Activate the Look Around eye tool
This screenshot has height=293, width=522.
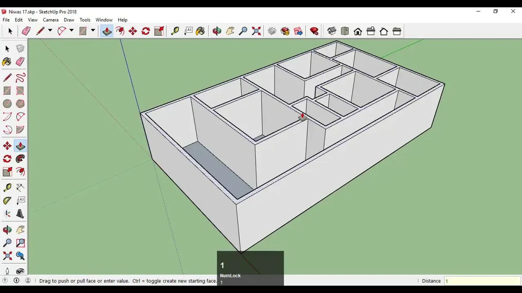[x=20, y=271]
